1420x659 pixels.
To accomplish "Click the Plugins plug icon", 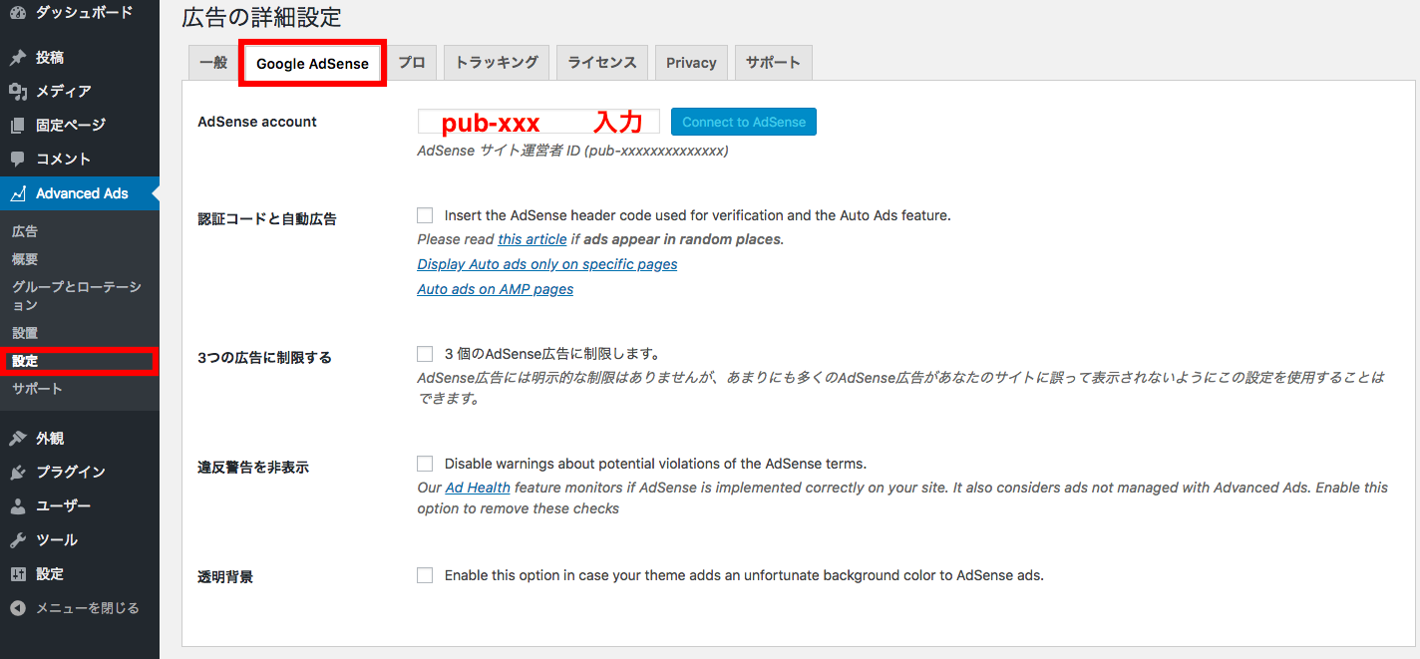I will pyautogui.click(x=18, y=473).
